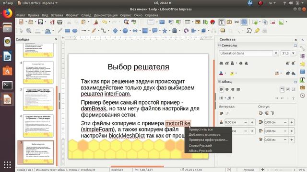Activate the Clone Formatting paintbrush icon
Image resolution: width=307 pixels, height=172 pixels.
pos(96,22)
